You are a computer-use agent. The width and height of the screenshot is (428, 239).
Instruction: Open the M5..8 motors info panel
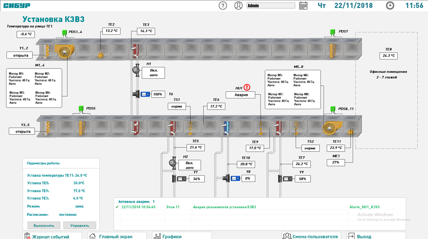coord(293,90)
